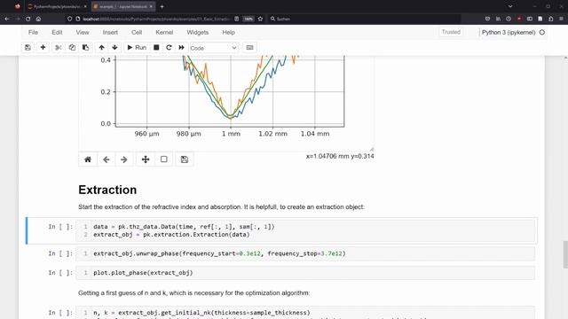Click the plot cursor coordinates readout
Screen dimensions: 568x319
pos(340,156)
